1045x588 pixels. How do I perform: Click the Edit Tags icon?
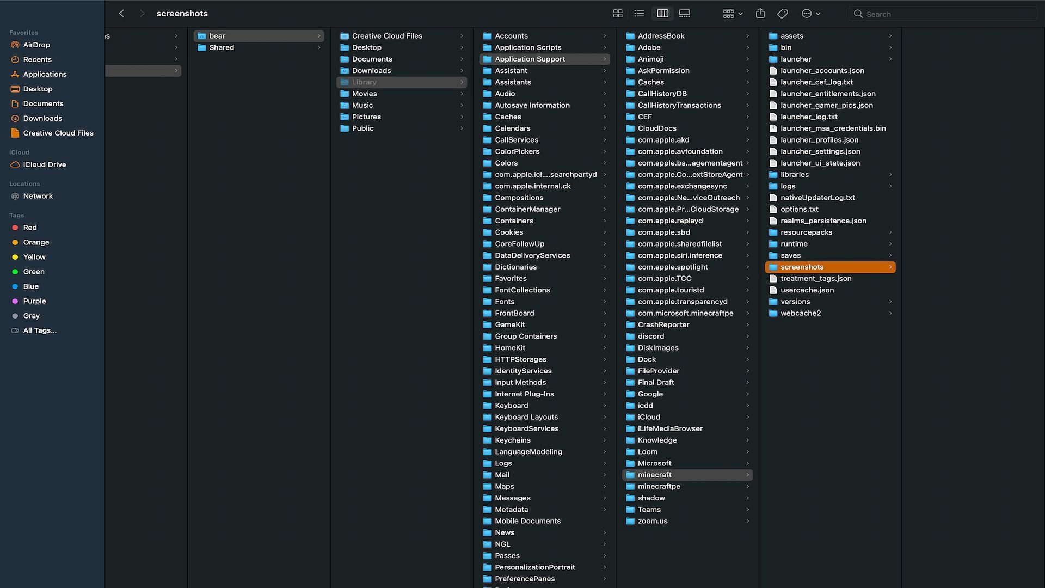pyautogui.click(x=783, y=14)
